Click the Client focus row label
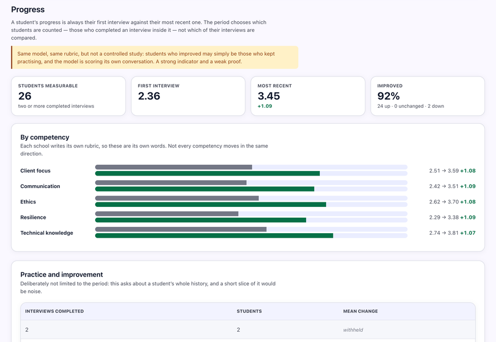The width and height of the screenshot is (496, 342). tap(35, 170)
